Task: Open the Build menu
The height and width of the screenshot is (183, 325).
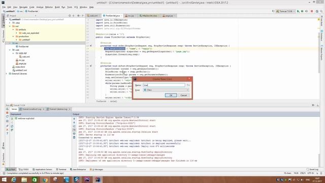Action: tap(57, 7)
